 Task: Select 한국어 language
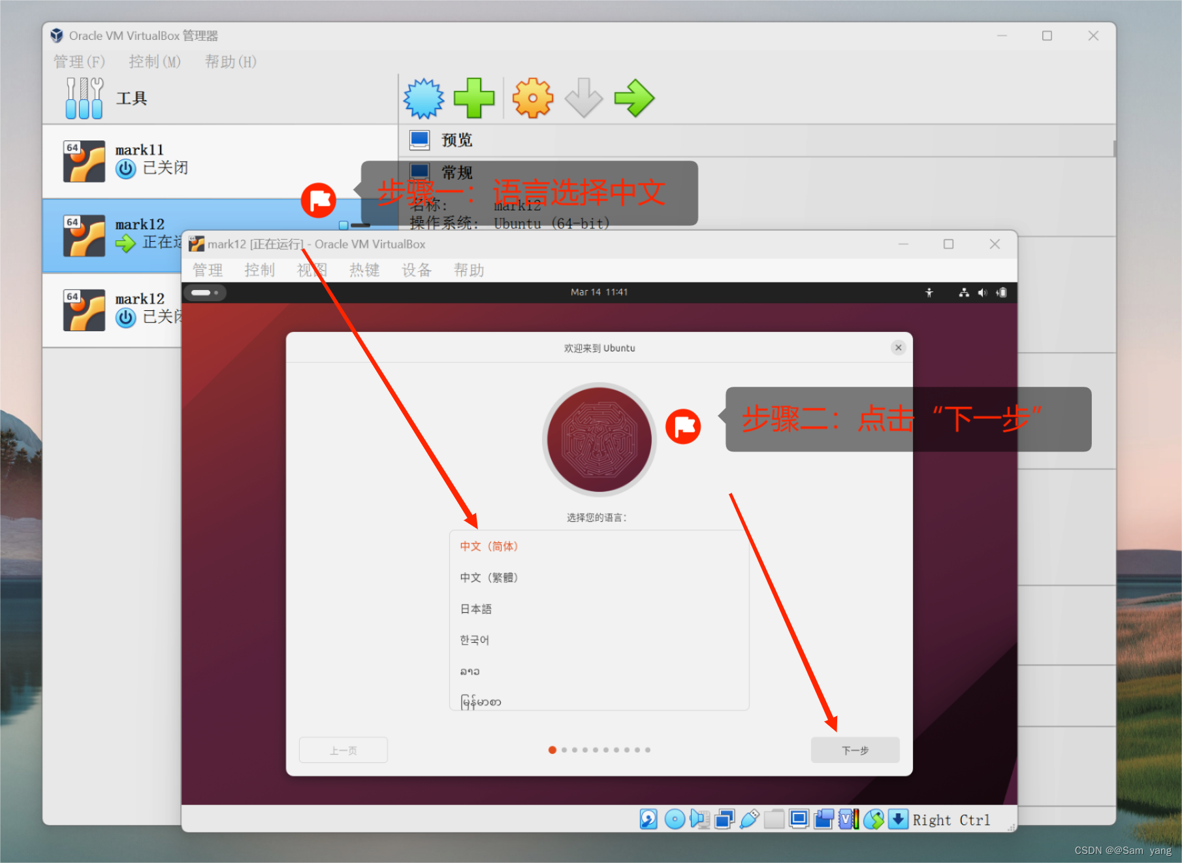(x=599, y=640)
